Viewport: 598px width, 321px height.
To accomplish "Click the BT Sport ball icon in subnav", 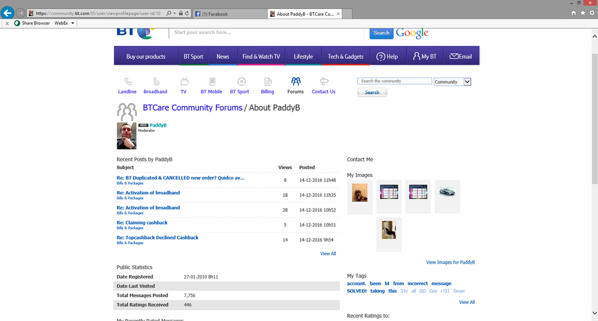I will (241, 81).
